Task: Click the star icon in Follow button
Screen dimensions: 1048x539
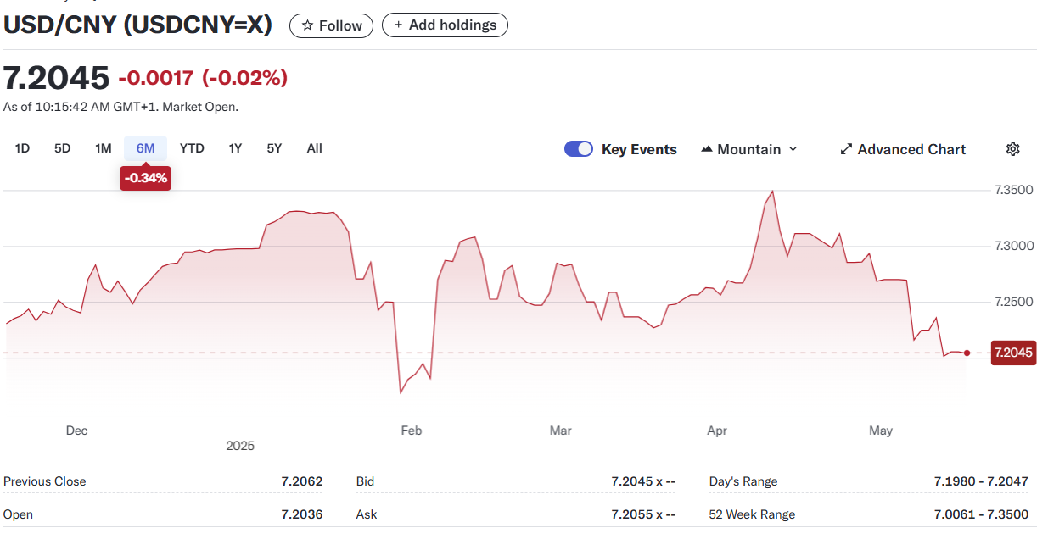Action: pyautogui.click(x=307, y=25)
